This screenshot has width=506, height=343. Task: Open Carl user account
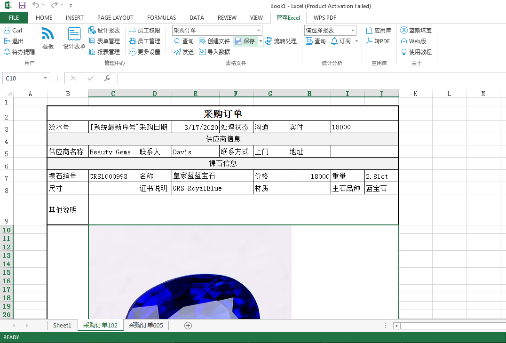(13, 31)
